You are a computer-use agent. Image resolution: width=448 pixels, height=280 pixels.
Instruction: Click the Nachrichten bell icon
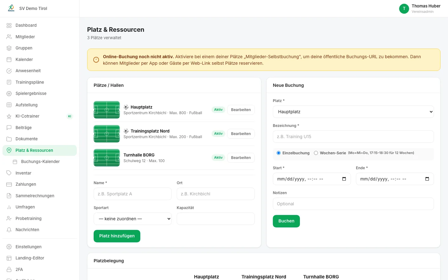[x=9, y=230]
